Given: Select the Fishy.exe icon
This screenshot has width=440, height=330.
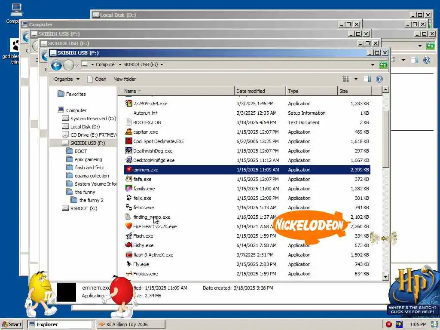Looking at the screenshot, I should click(128, 245).
